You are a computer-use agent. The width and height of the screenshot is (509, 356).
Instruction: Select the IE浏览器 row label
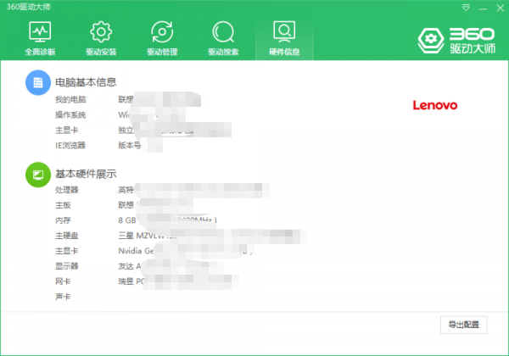[x=70, y=145]
